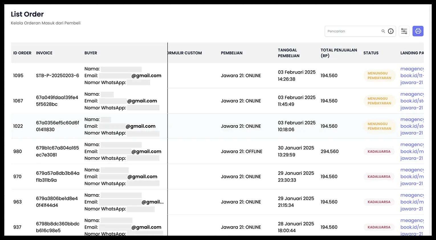This screenshot has width=436, height=240.
Task: Click order ID 1022 row
Action: (x=18, y=126)
